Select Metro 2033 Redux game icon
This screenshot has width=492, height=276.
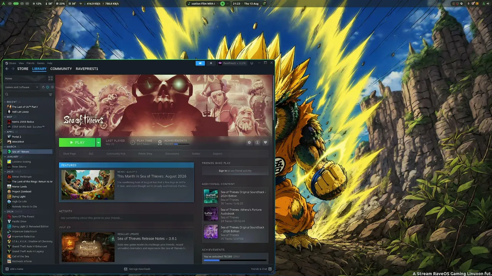point(9,122)
